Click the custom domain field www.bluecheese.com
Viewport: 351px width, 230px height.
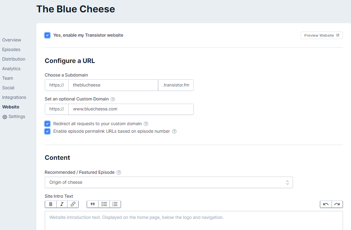[131, 109]
